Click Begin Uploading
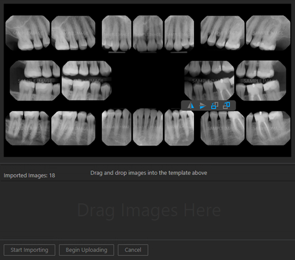Viewport: 295px width, 260px height. [87, 250]
